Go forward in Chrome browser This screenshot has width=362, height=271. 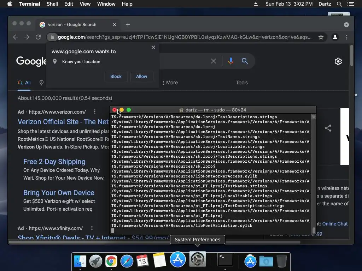coord(27,37)
